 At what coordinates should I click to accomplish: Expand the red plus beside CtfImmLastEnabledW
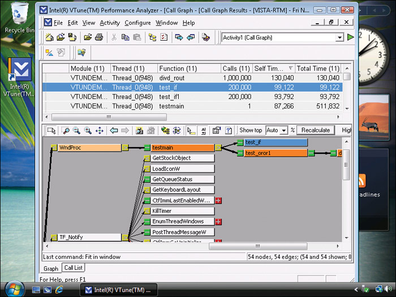pos(218,200)
